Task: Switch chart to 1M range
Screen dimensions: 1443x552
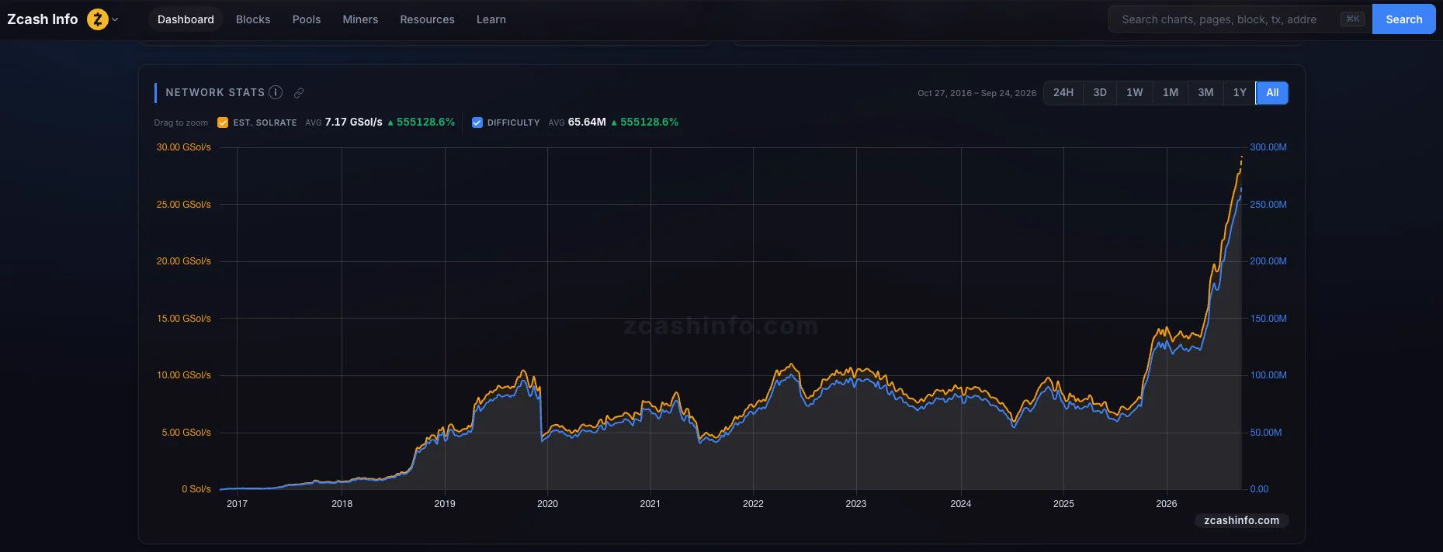Action: pos(1171,93)
